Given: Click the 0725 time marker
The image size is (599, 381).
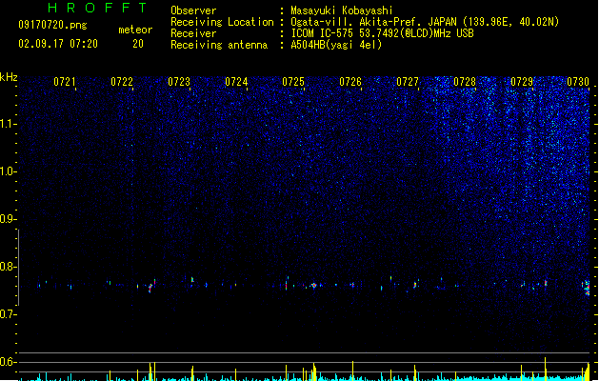Looking at the screenshot, I should coord(293,82).
